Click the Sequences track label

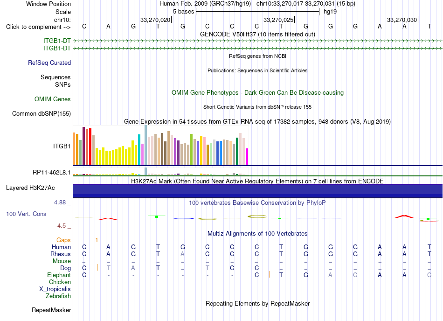pyautogui.click(x=55, y=77)
